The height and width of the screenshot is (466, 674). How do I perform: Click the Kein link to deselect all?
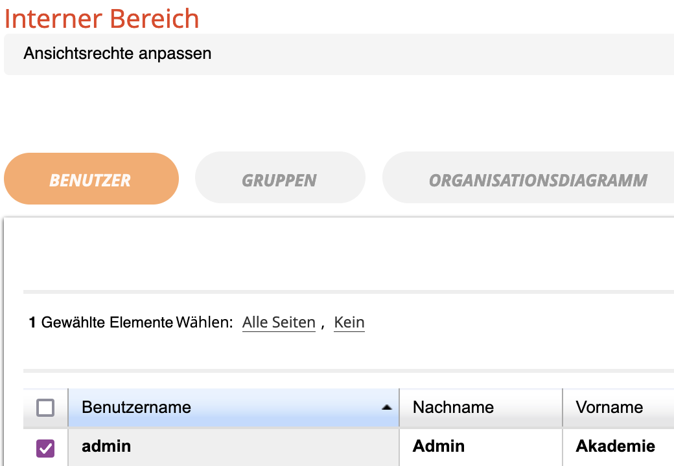pyautogui.click(x=349, y=322)
